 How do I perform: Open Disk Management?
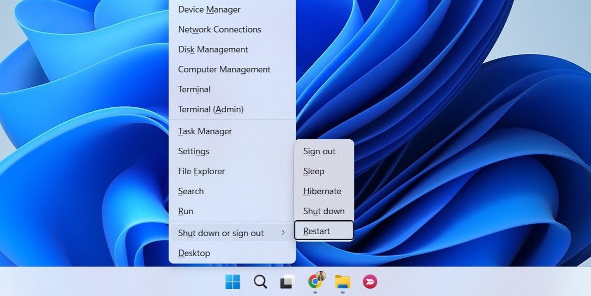[x=213, y=49]
